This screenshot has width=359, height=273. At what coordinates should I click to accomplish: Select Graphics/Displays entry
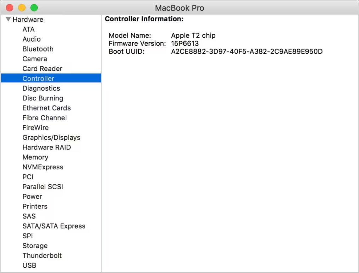pos(51,137)
